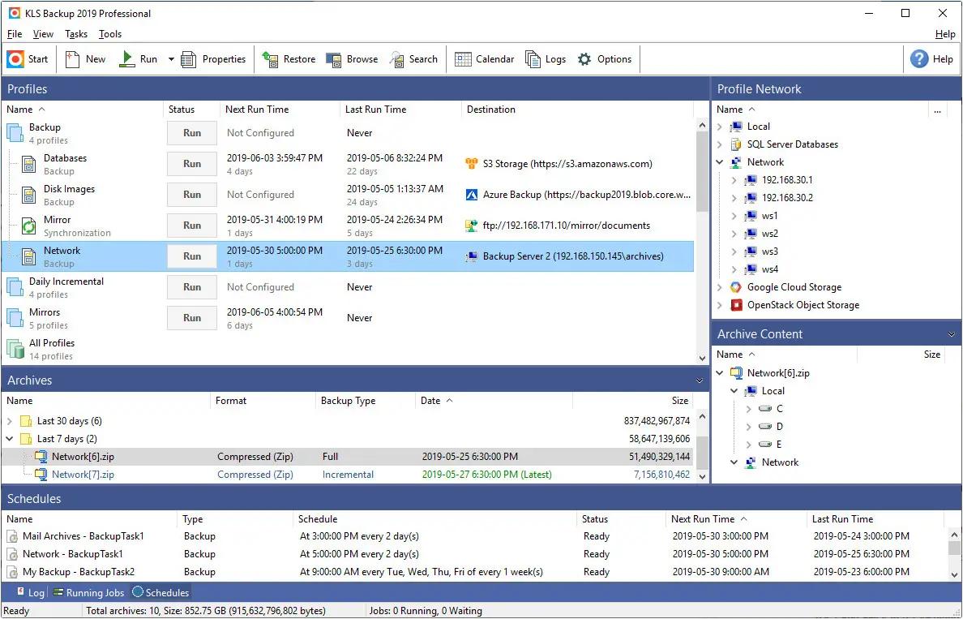Expand the SQL Server Databases node
Screen dimensions: 963x619
point(720,144)
